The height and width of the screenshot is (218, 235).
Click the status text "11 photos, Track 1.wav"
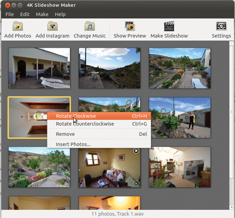(117, 214)
